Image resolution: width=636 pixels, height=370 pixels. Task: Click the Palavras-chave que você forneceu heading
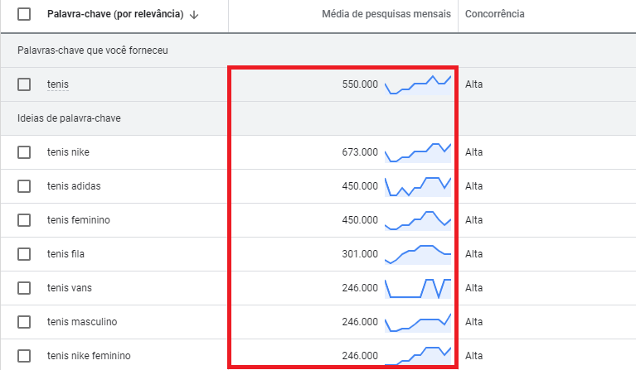(x=93, y=50)
